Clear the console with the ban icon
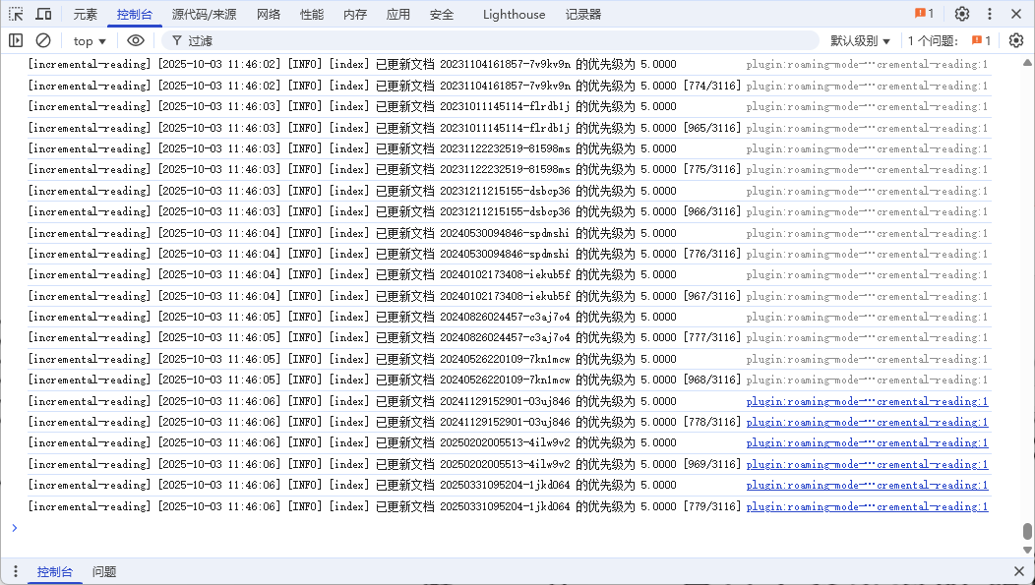This screenshot has width=1035, height=585. point(43,40)
